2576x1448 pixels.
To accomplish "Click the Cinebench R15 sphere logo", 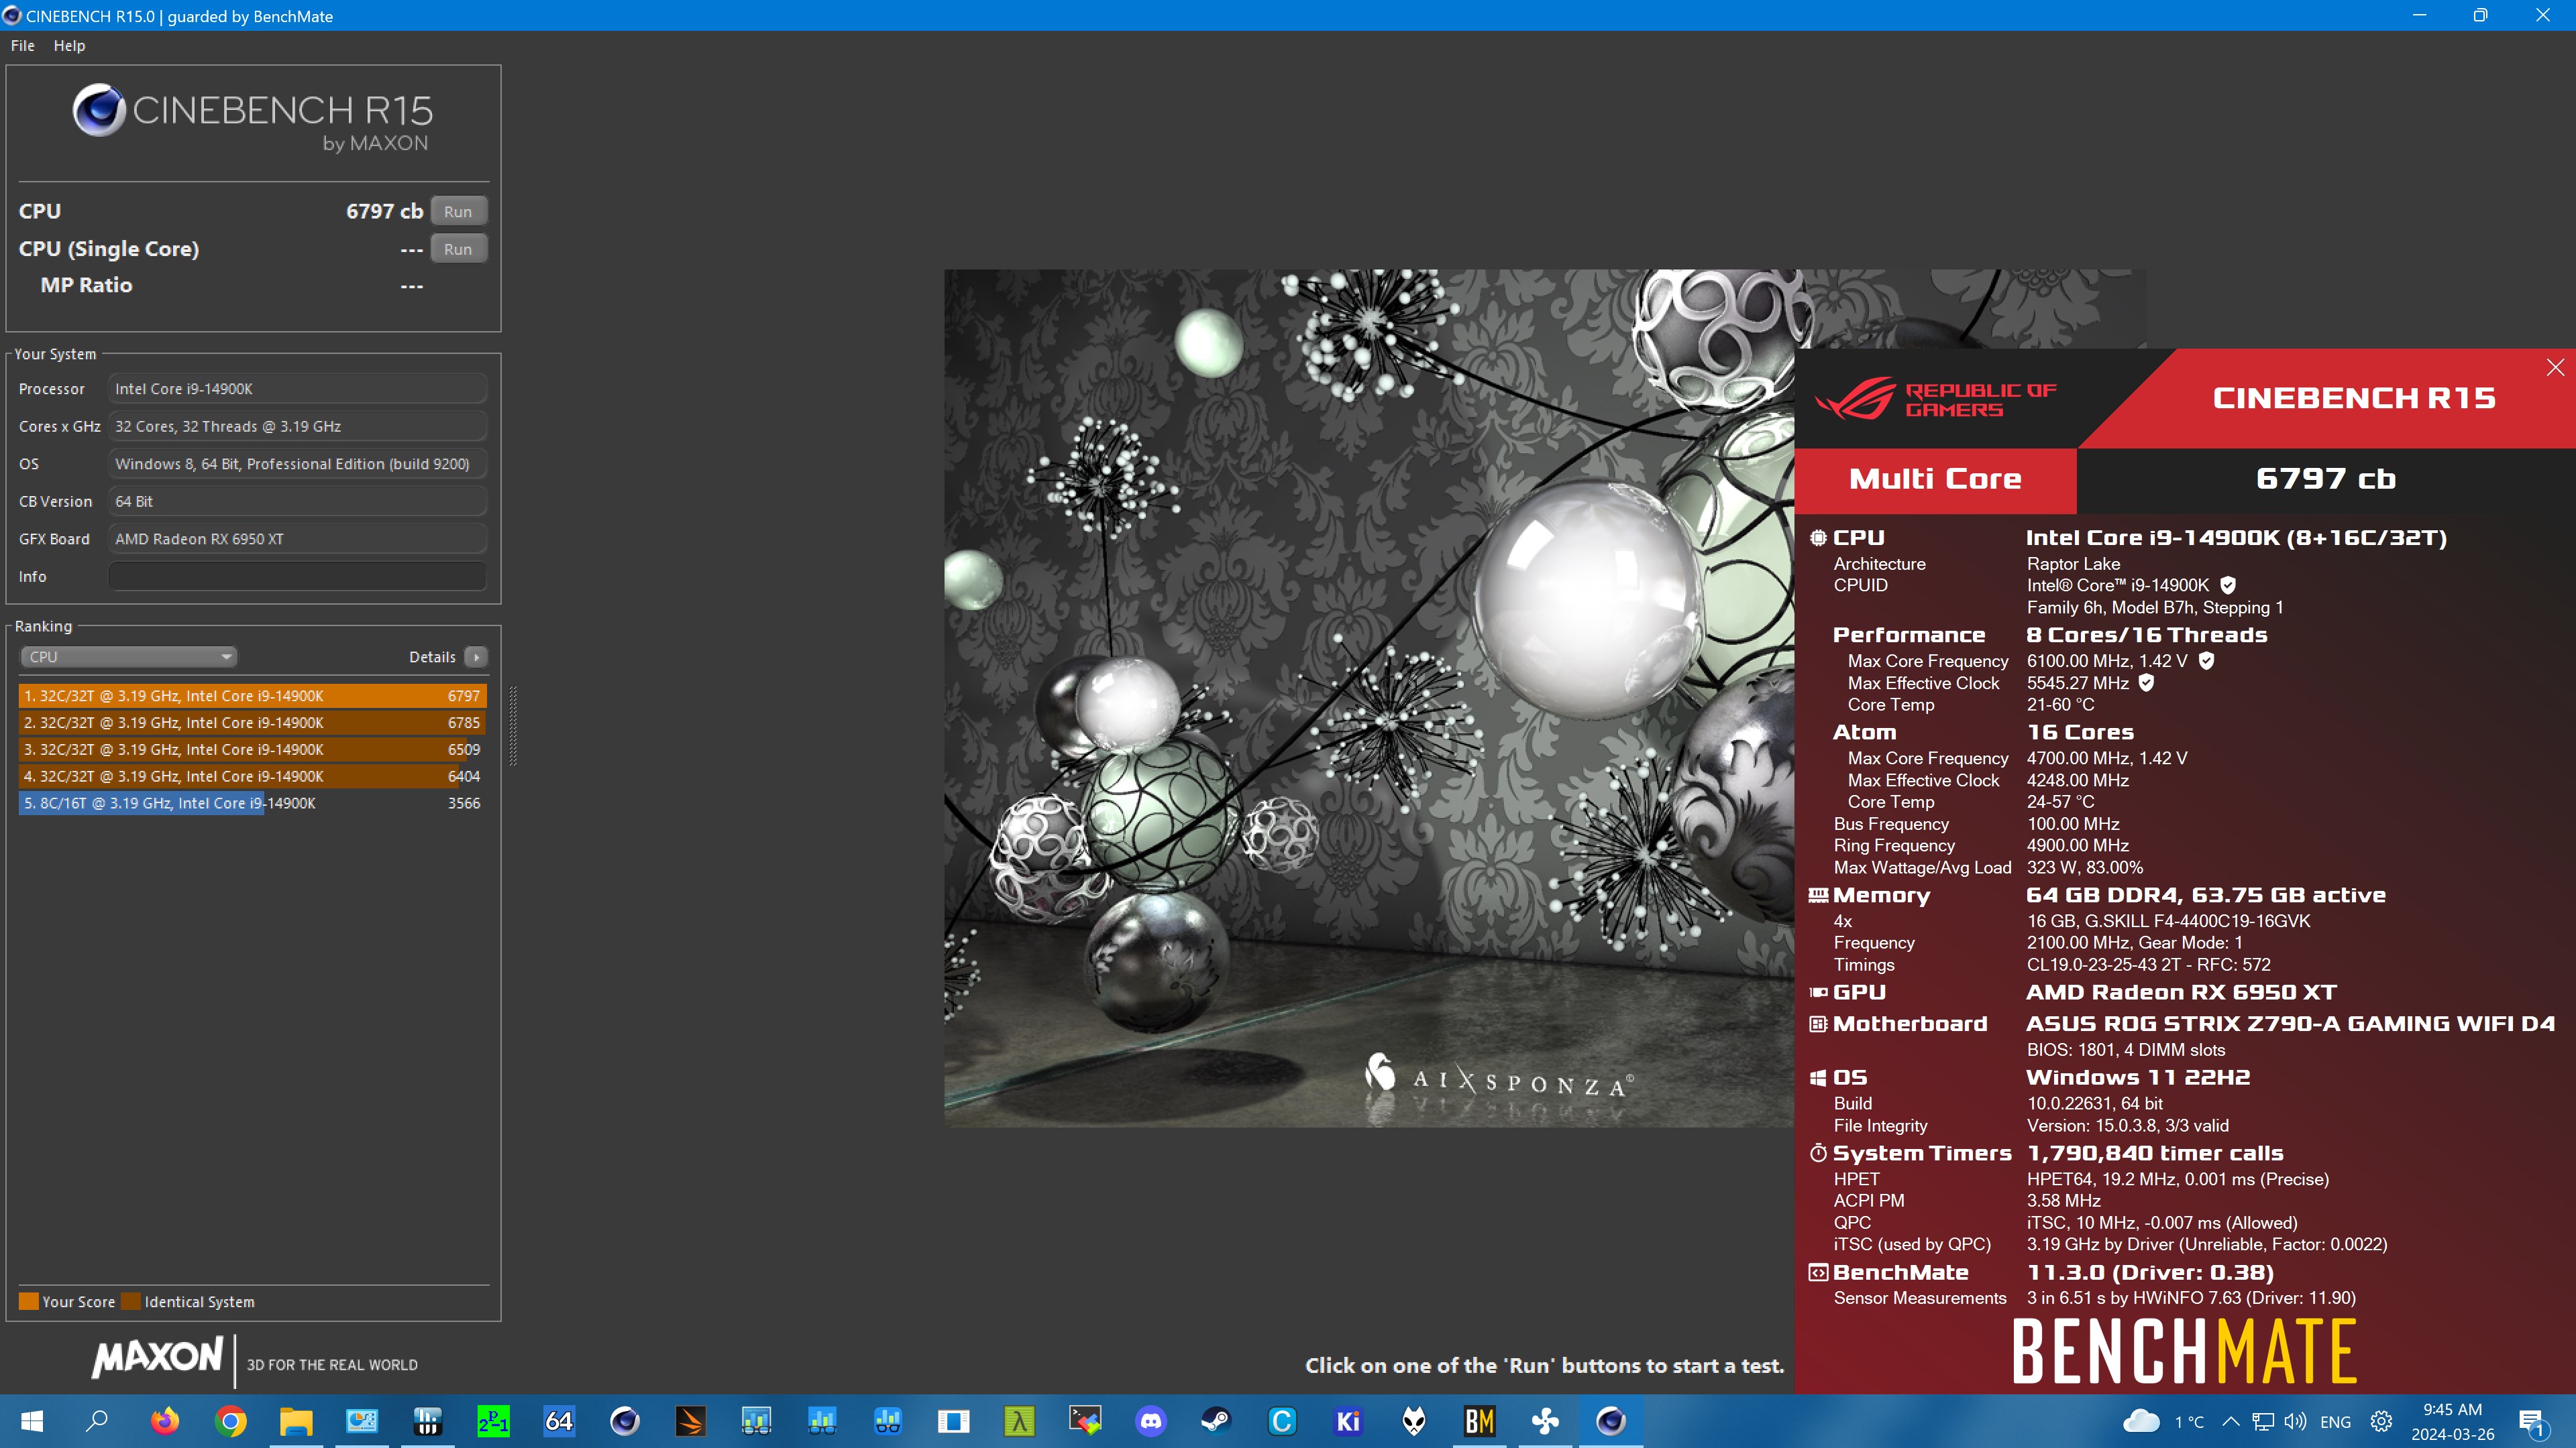I will [99, 110].
